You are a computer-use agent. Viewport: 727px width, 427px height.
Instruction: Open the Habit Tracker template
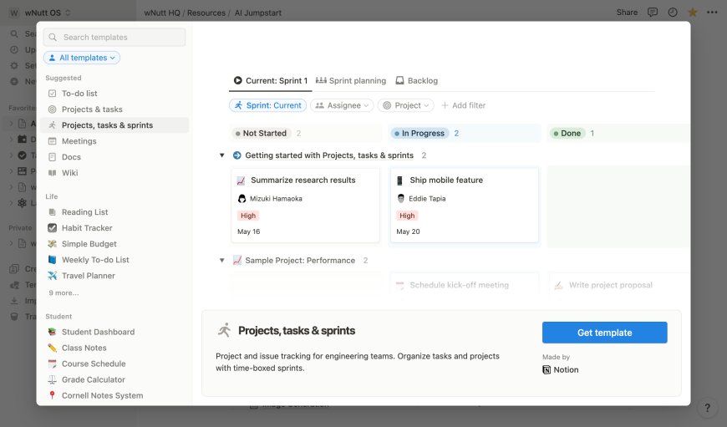point(87,228)
